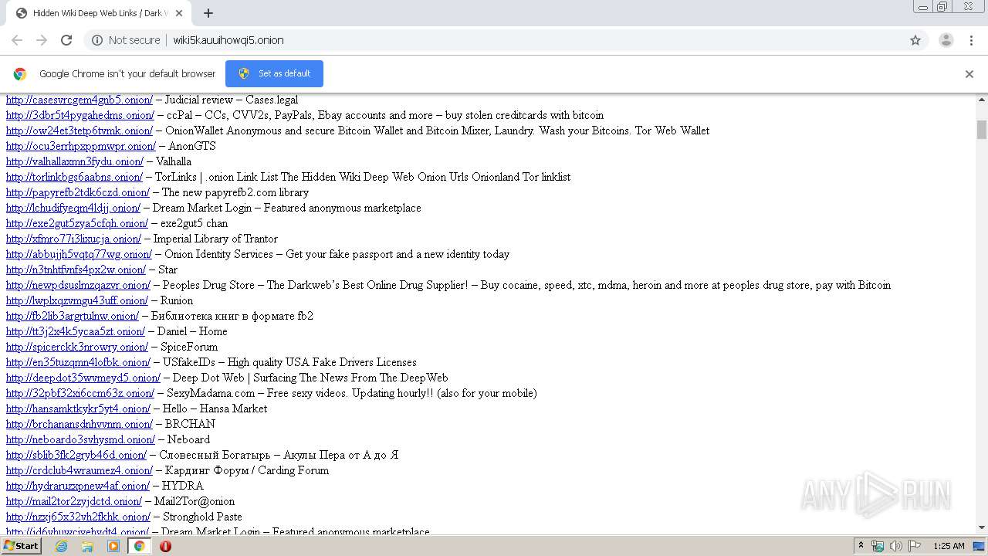Open the deepdot35wvmeyd5.onion link
Viewport: 988px width, 556px height.
coord(83,378)
